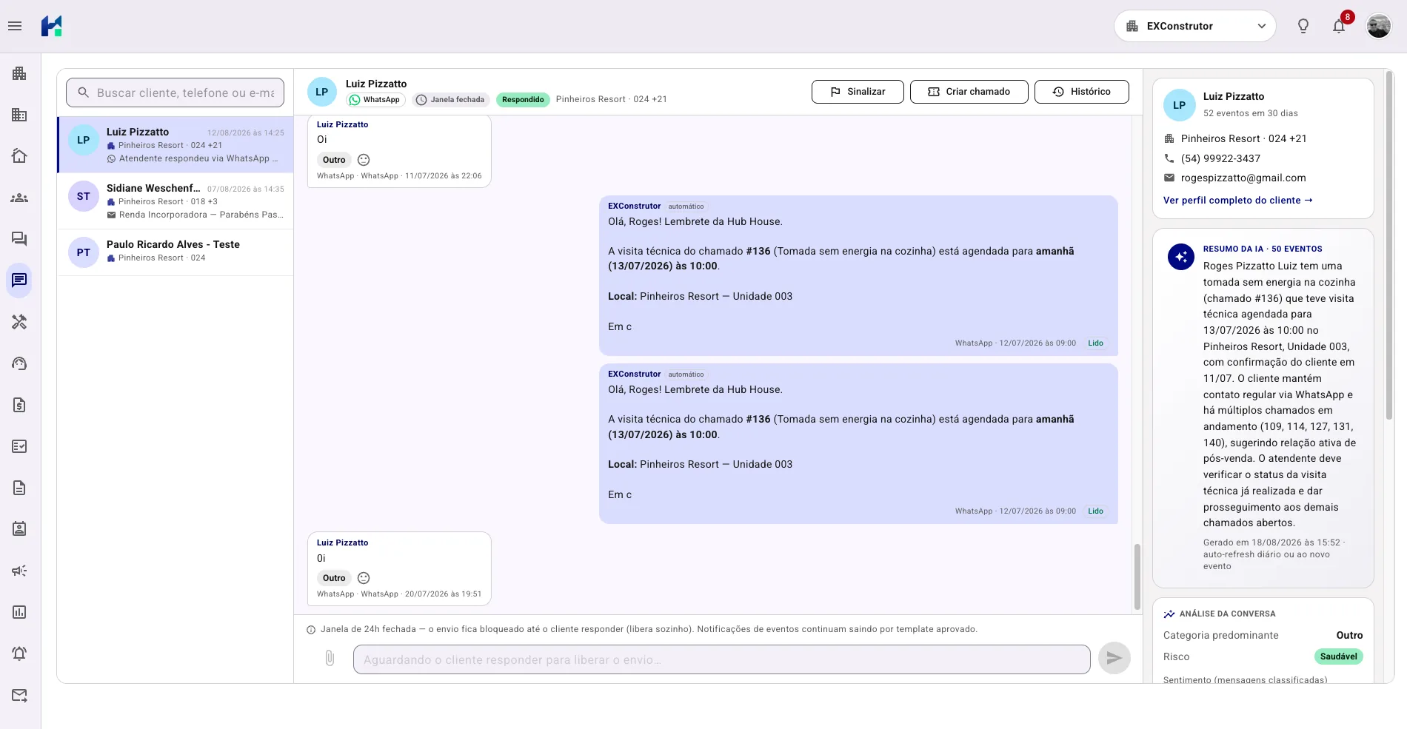Open the notifications bell
The height and width of the screenshot is (729, 1407).
pyautogui.click(x=1339, y=27)
